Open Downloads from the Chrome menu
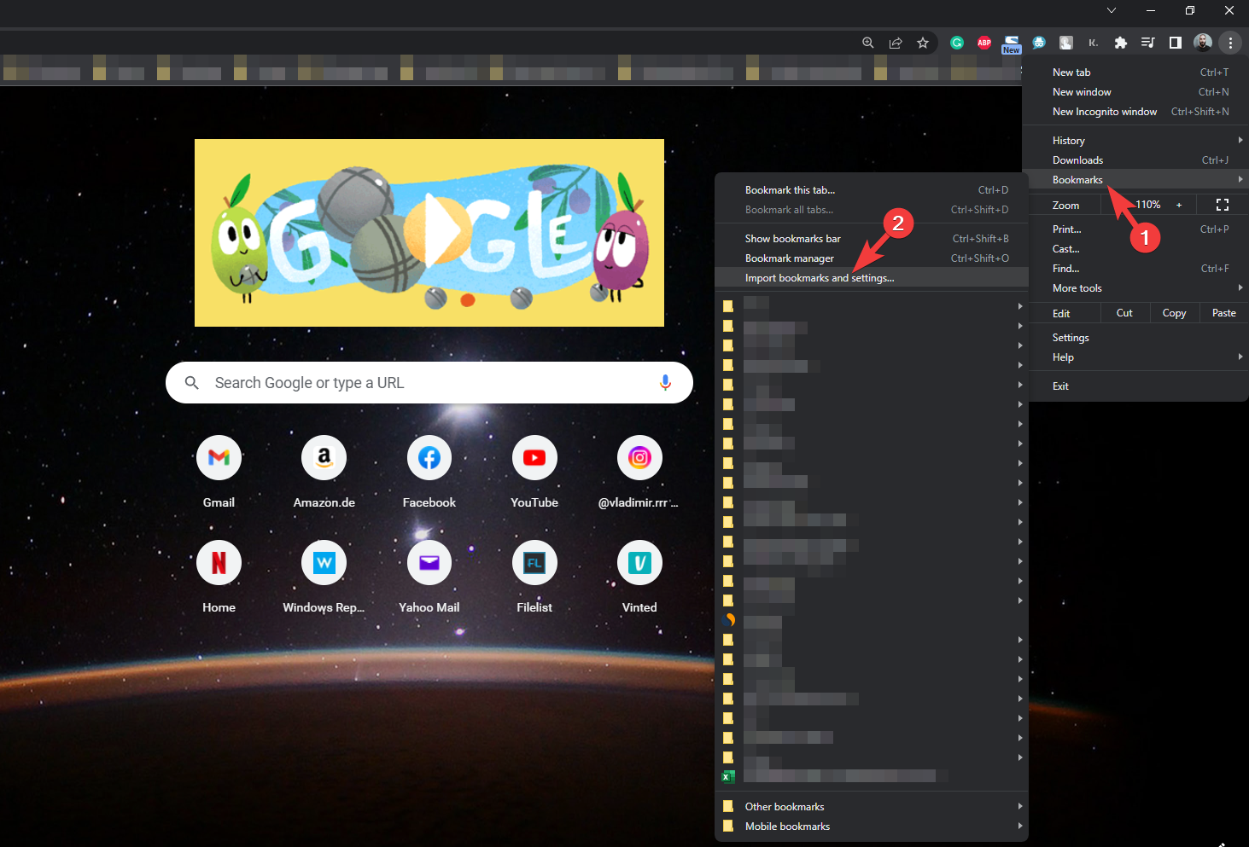Image resolution: width=1249 pixels, height=847 pixels. tap(1135, 160)
